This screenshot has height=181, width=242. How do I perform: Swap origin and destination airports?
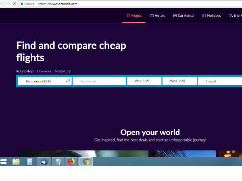click(x=68, y=81)
